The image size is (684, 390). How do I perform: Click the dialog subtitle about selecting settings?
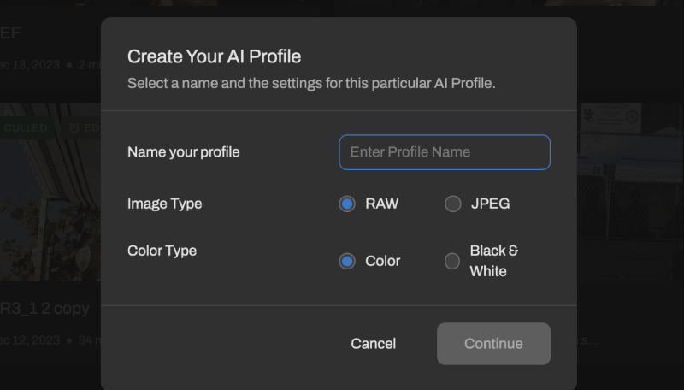311,84
